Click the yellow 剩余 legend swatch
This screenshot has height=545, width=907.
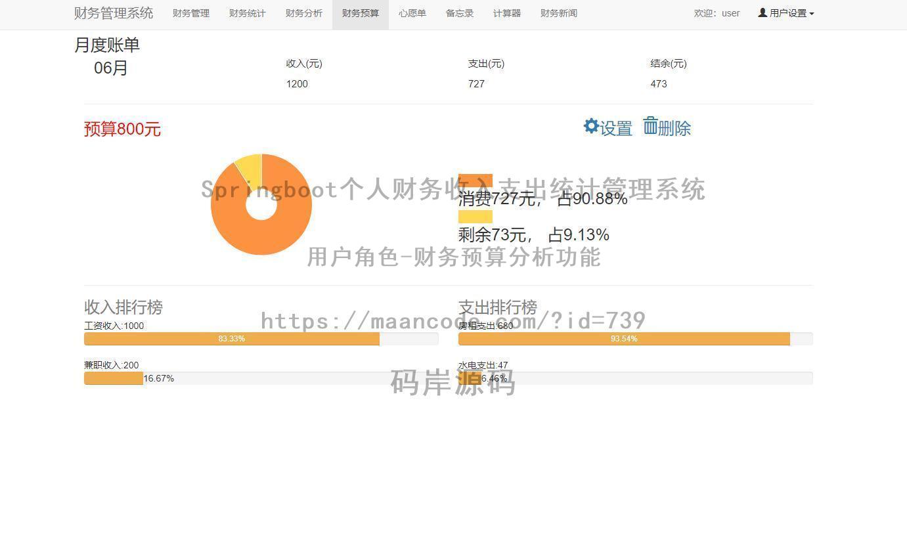(476, 217)
